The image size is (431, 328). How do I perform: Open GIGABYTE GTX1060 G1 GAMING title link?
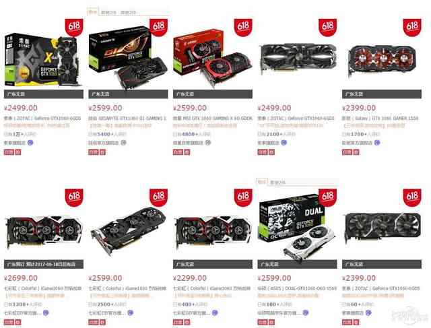click(x=127, y=119)
